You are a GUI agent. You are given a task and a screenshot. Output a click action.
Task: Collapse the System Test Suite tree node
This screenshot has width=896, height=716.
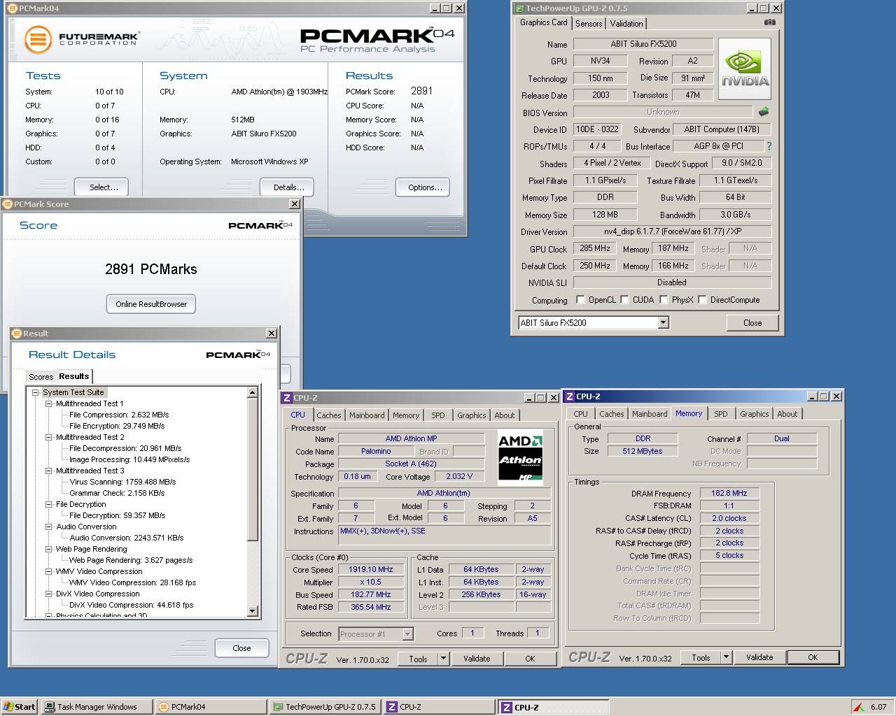point(35,392)
